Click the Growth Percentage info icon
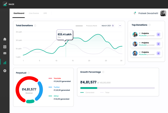Viewport: 168px width, 113px height. pos(103,72)
